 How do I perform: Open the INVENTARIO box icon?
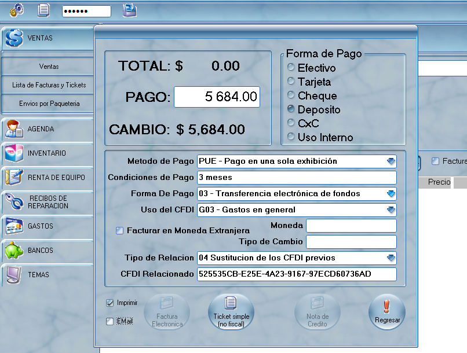[14, 153]
